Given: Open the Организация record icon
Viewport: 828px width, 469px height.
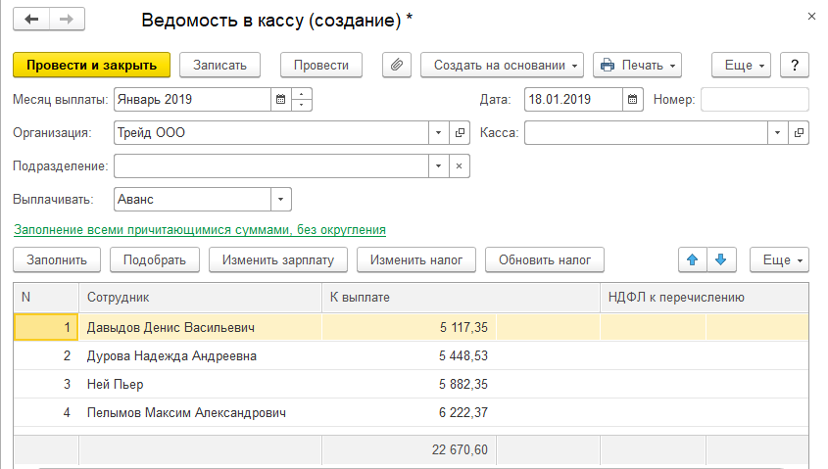Looking at the screenshot, I should [460, 133].
